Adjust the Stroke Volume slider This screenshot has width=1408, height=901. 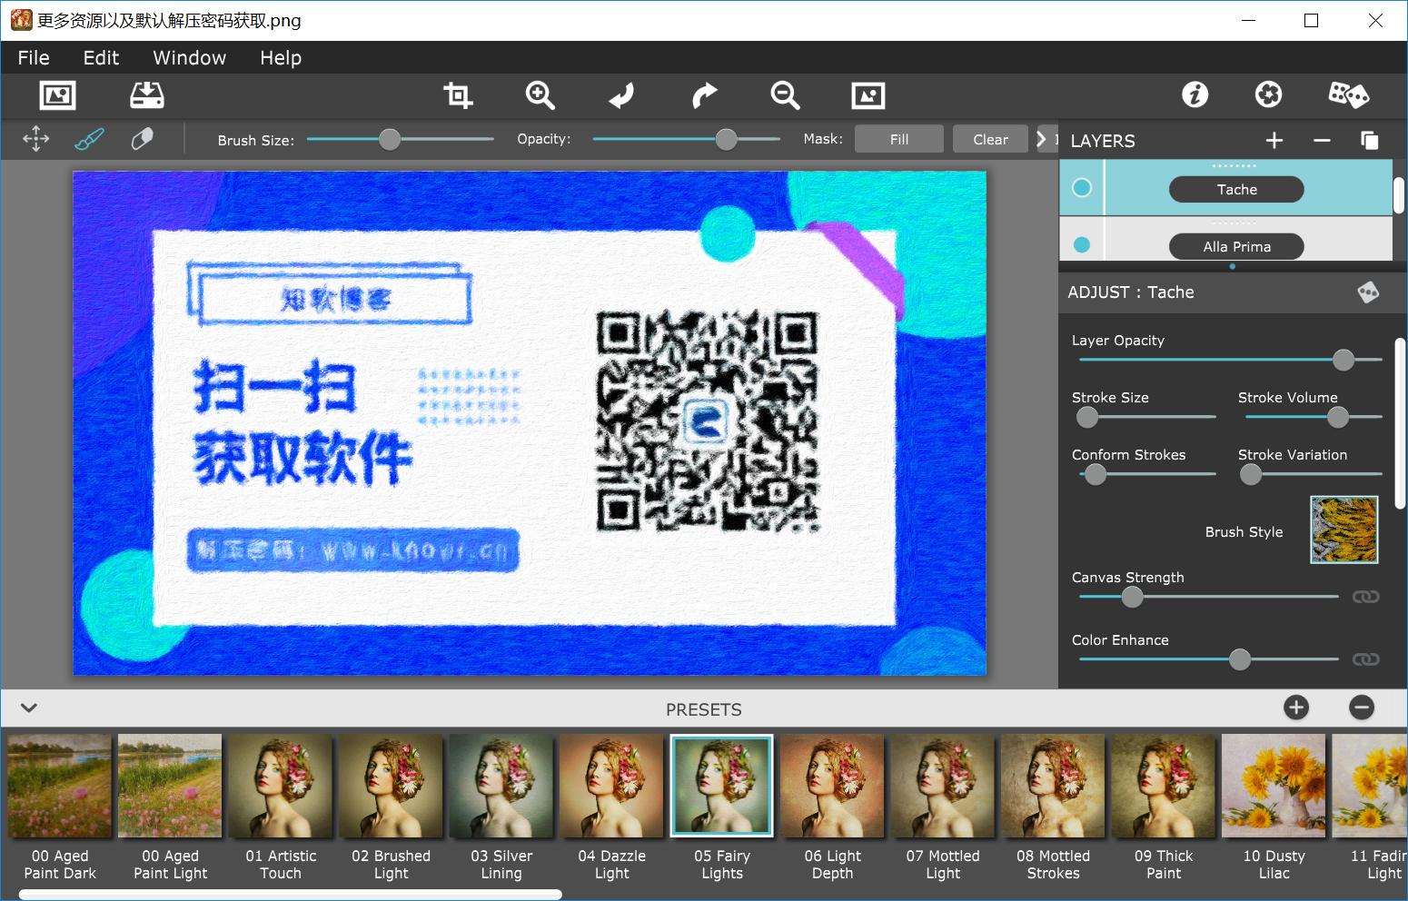(x=1314, y=417)
